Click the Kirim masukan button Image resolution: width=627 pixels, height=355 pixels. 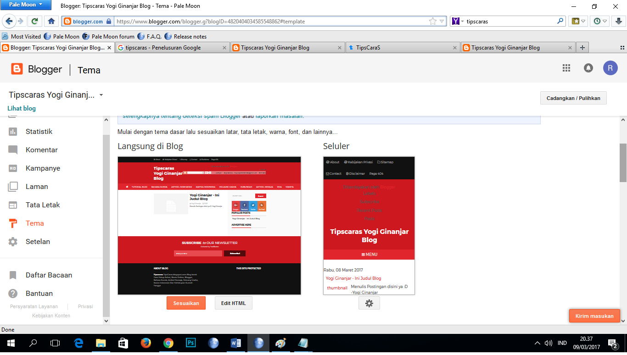(594, 316)
